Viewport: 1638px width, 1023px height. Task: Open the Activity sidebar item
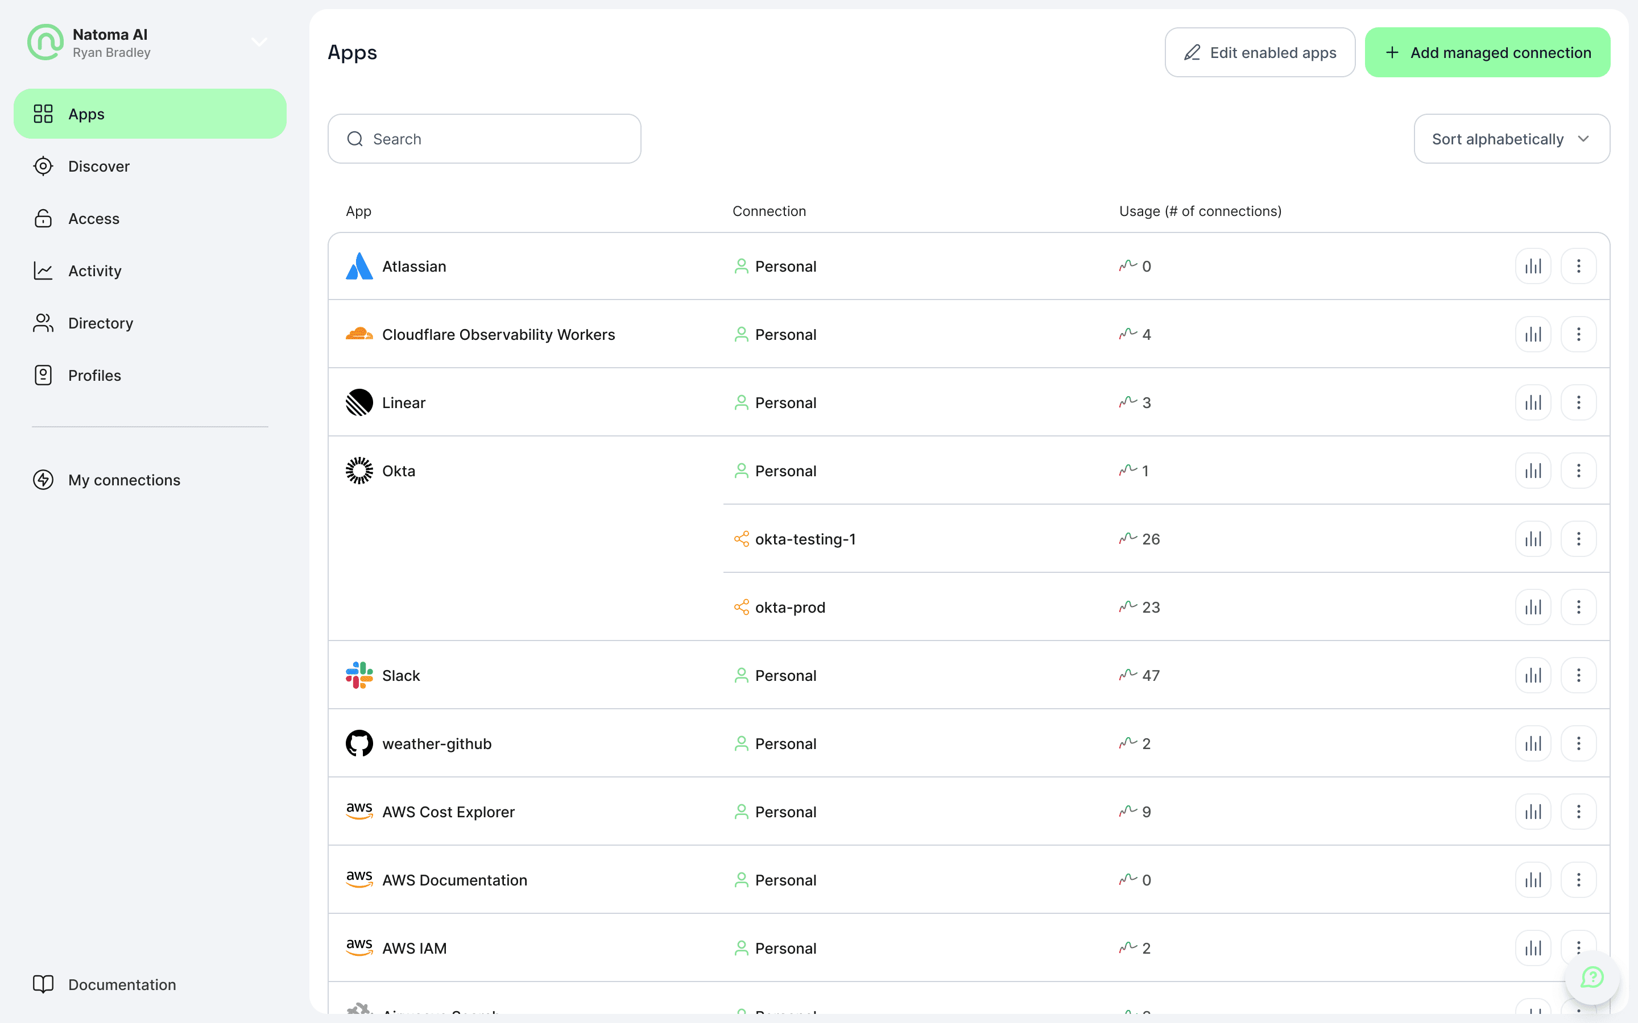coord(95,271)
